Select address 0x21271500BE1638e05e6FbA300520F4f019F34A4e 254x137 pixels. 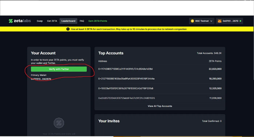point(126,79)
